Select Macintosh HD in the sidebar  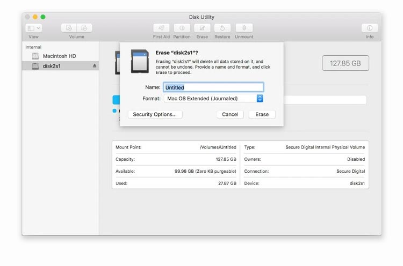(x=61, y=56)
